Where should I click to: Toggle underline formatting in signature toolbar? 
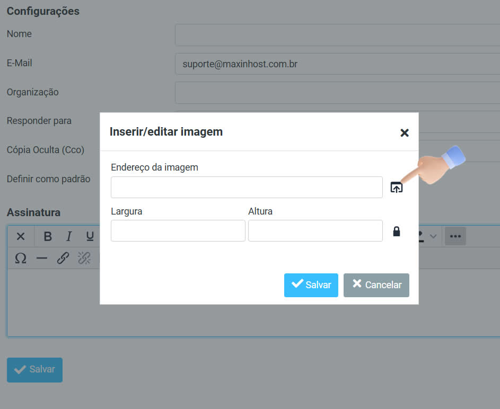point(90,236)
